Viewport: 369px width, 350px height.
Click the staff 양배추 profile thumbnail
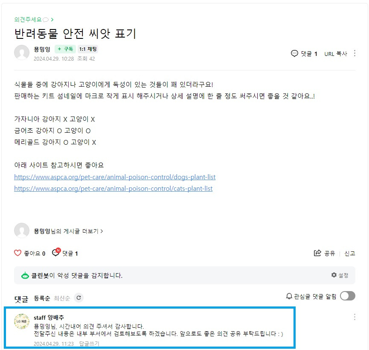click(22, 321)
